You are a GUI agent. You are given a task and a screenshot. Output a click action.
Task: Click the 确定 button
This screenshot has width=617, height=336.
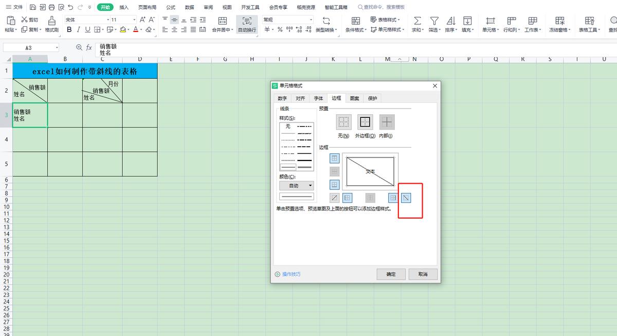(x=391, y=274)
